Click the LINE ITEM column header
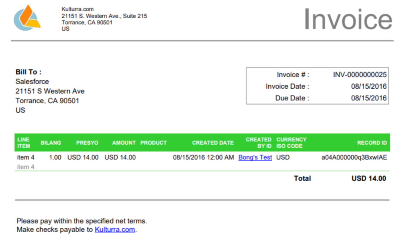The height and width of the screenshot is (240, 404). (x=24, y=143)
